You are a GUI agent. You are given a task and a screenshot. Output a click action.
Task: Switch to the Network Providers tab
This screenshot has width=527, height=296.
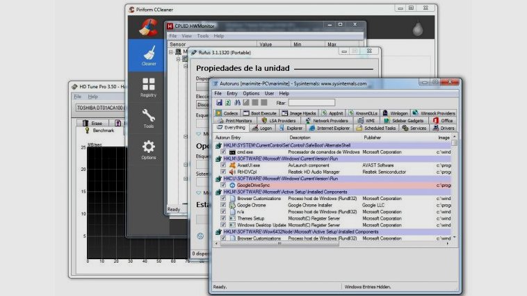(x=326, y=121)
